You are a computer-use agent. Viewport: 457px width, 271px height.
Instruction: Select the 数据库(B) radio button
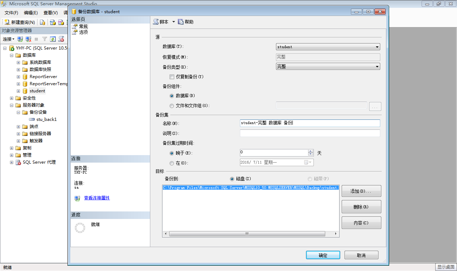[x=172, y=96]
